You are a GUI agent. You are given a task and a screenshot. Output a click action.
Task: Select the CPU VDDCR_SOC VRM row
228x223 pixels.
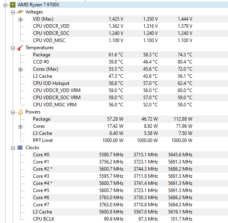click(130, 98)
